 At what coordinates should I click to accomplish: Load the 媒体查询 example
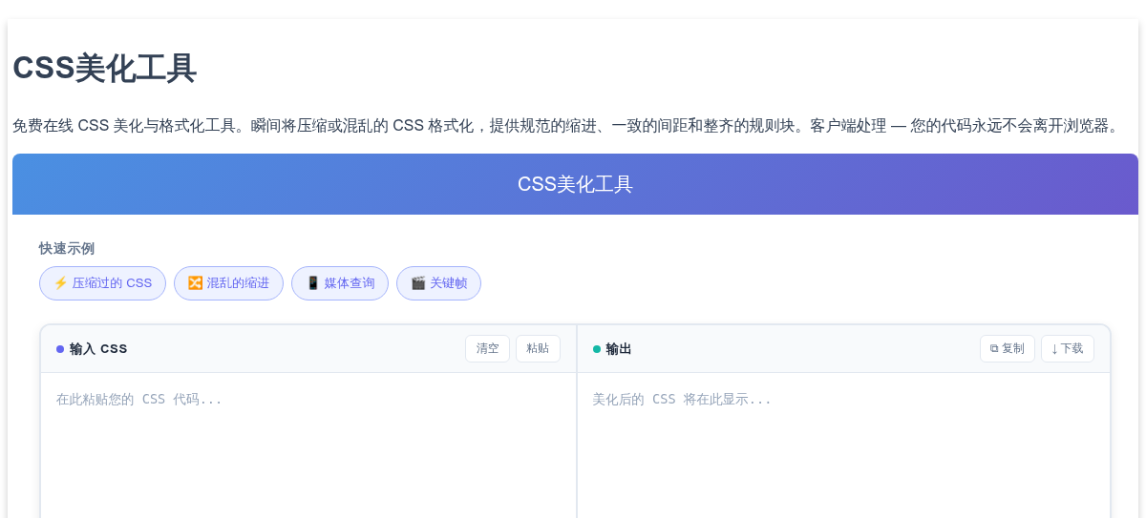coord(340,283)
